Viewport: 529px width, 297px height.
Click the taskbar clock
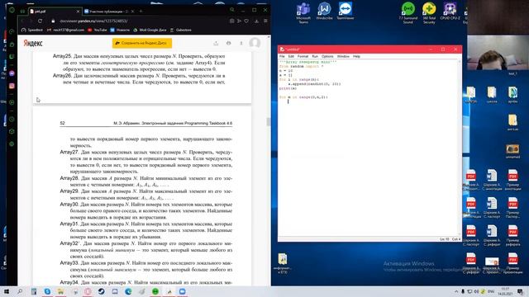click(505, 291)
